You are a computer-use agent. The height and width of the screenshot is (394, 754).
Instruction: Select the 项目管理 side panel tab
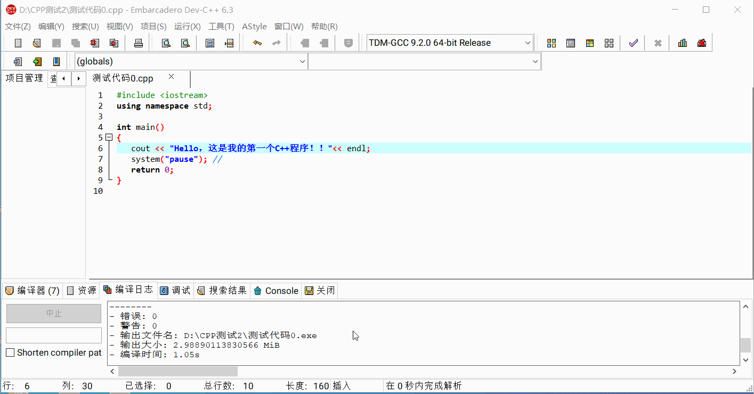click(24, 78)
